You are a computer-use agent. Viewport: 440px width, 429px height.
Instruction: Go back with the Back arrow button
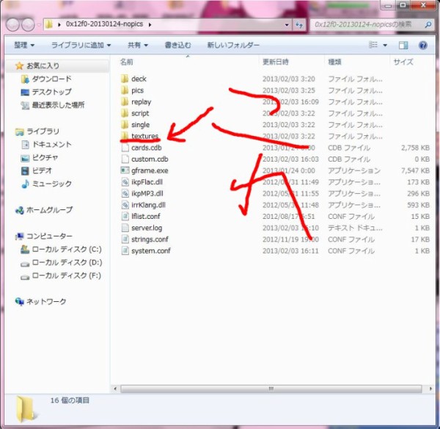tap(13, 24)
